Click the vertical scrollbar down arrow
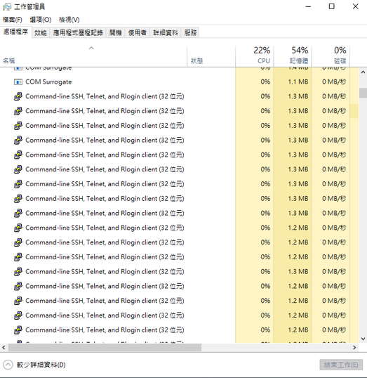Image resolution: width=367 pixels, height=378 pixels. click(x=363, y=339)
